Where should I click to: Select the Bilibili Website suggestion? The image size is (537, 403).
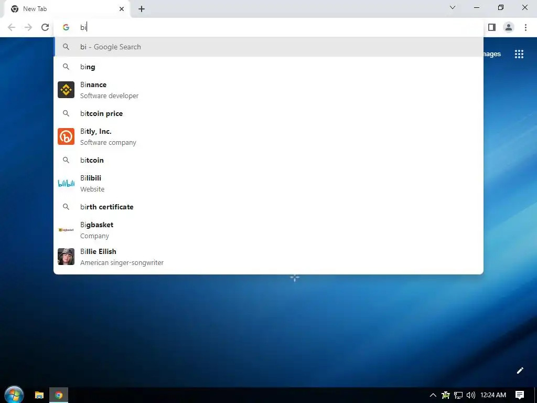[268, 183]
